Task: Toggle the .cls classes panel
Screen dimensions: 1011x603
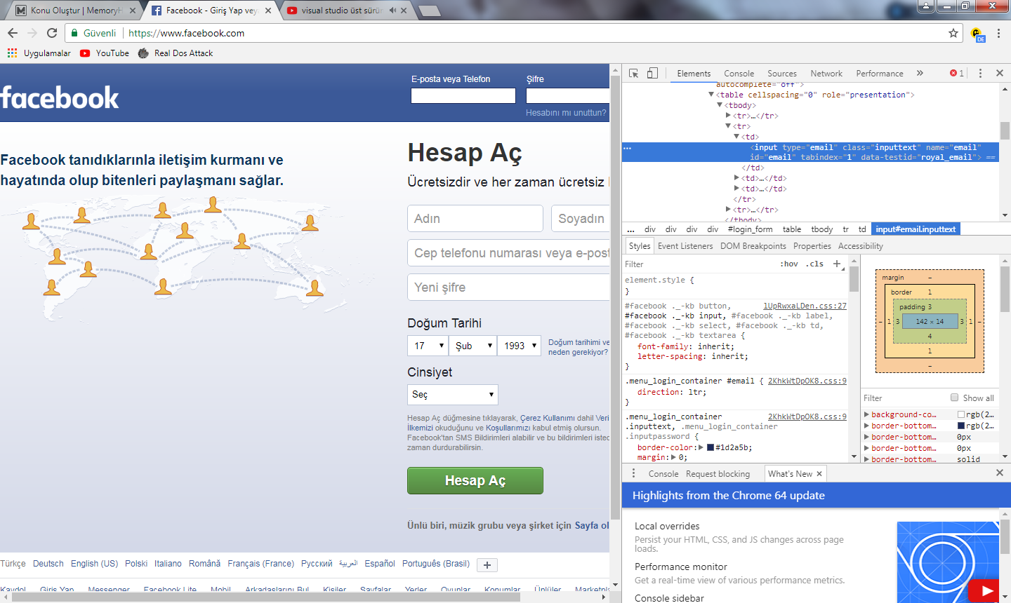Action: click(x=815, y=264)
